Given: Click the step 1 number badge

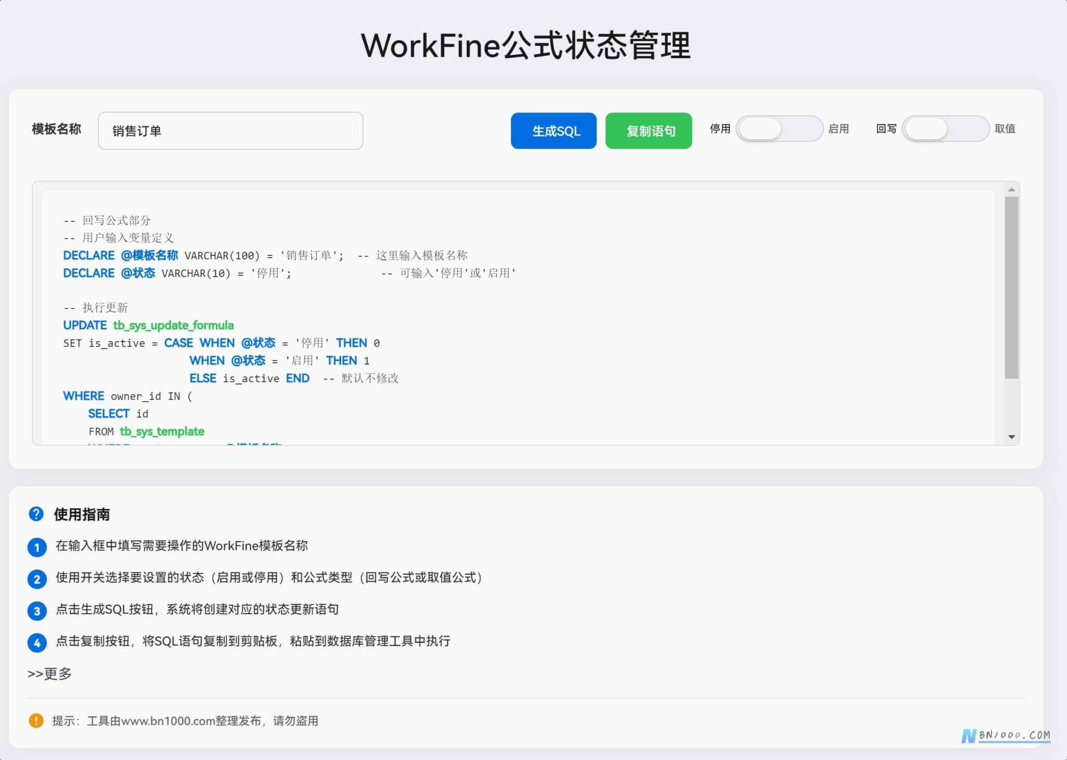Looking at the screenshot, I should [37, 547].
